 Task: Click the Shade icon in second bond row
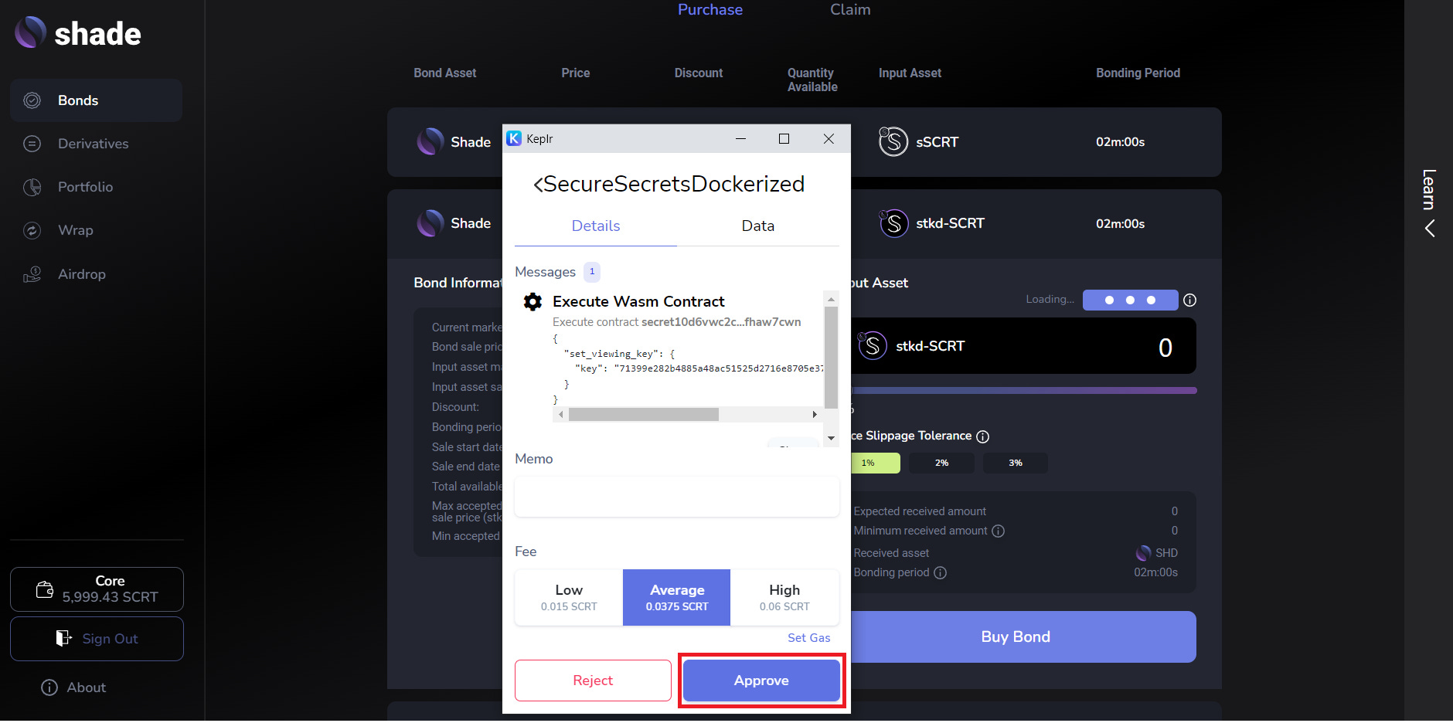click(x=430, y=223)
